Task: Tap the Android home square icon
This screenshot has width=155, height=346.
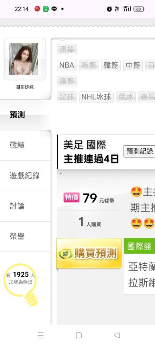Action: pos(79,335)
